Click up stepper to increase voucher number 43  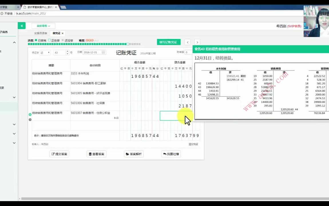coord(67,51)
